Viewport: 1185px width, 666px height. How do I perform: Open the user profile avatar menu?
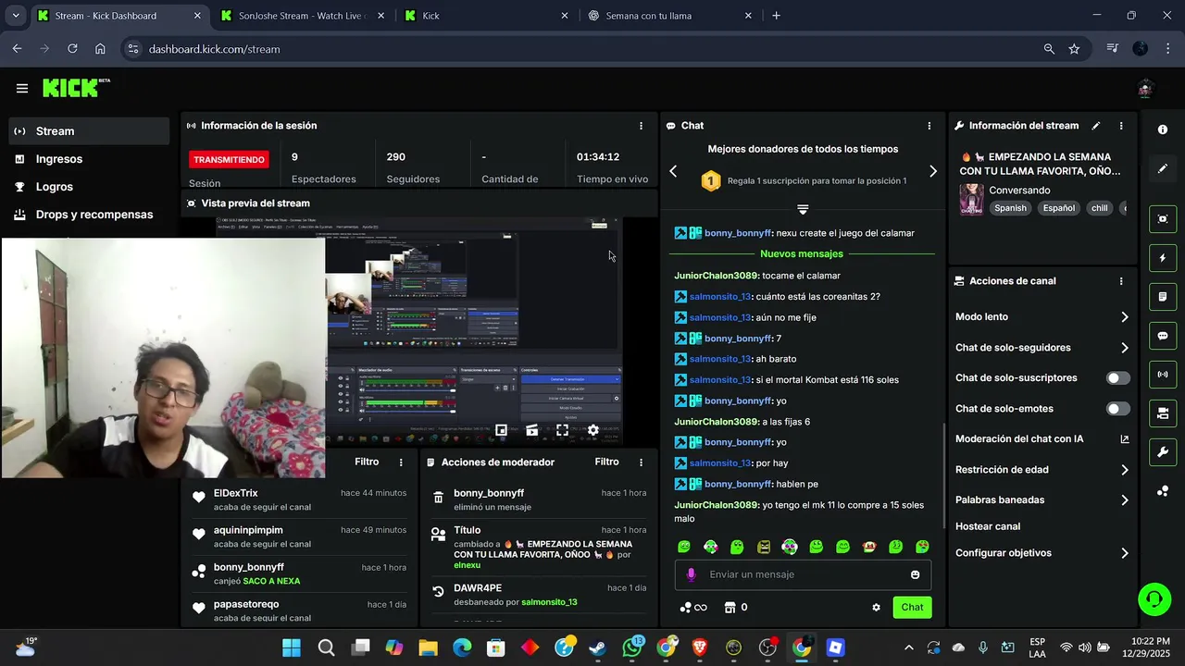1145,89
